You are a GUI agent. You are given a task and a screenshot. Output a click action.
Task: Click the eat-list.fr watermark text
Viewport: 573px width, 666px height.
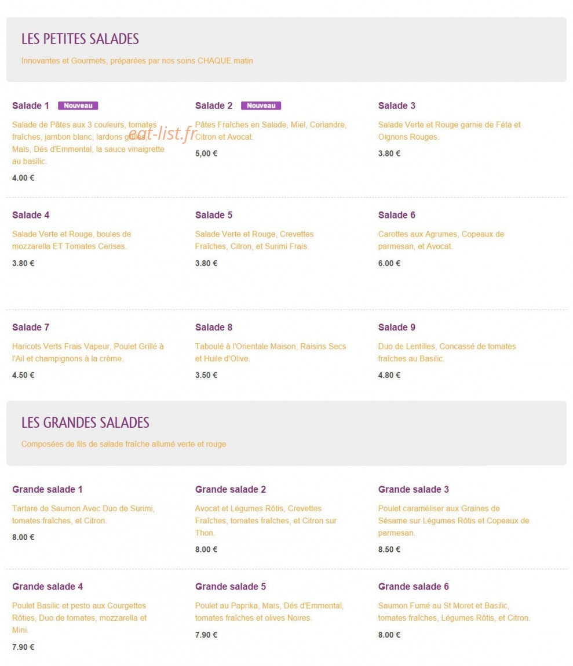tap(163, 133)
